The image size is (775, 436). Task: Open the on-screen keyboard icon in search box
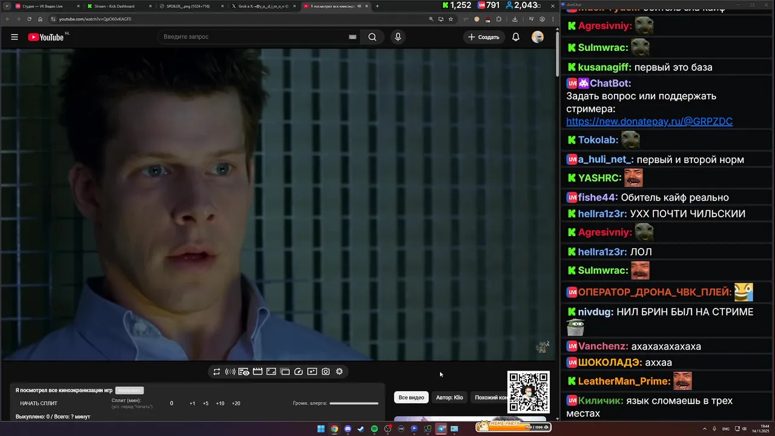pyautogui.click(x=352, y=37)
